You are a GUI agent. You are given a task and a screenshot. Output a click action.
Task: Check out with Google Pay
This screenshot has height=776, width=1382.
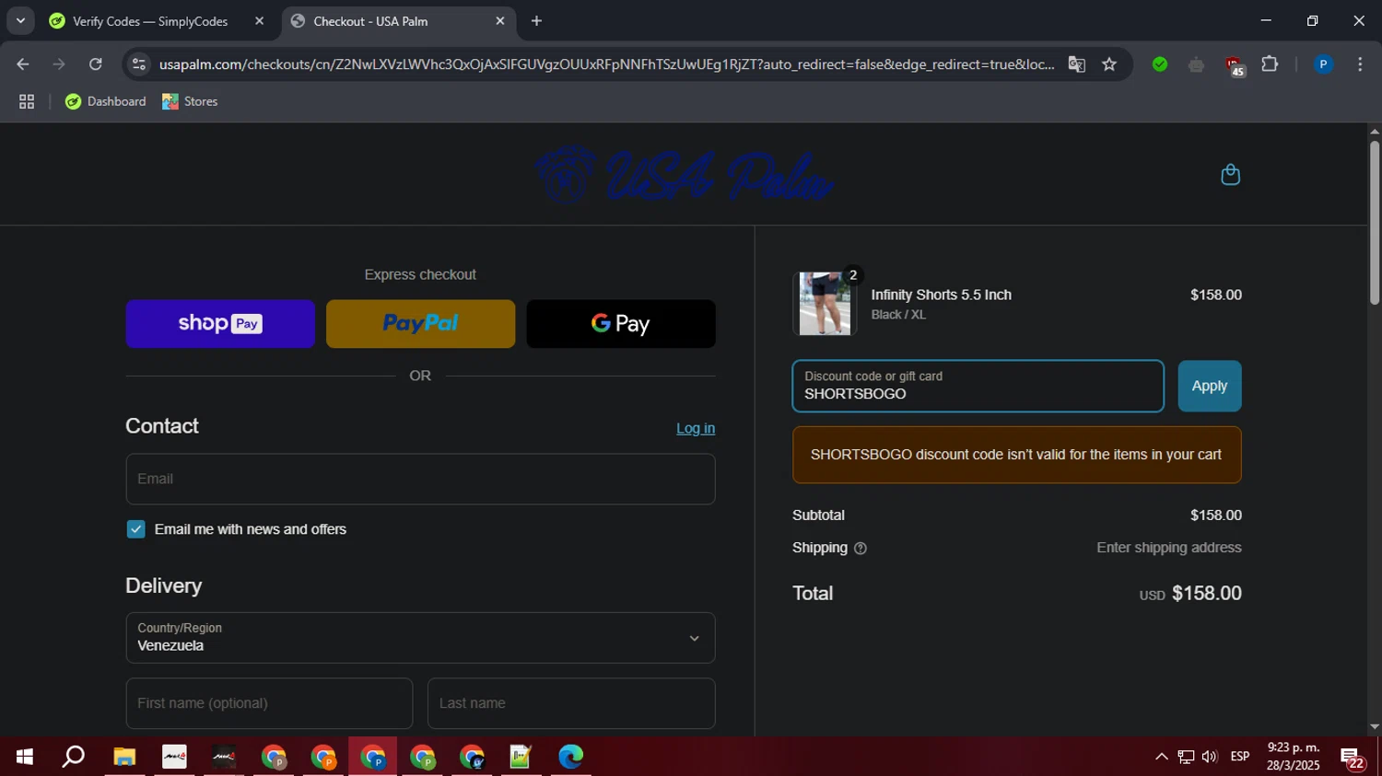621,324
